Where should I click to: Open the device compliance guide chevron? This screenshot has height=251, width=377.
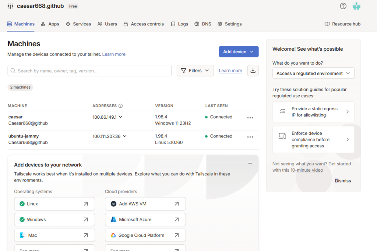coord(348,139)
